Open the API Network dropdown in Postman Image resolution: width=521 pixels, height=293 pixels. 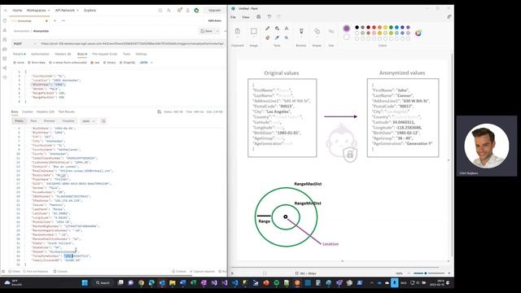[x=67, y=11]
